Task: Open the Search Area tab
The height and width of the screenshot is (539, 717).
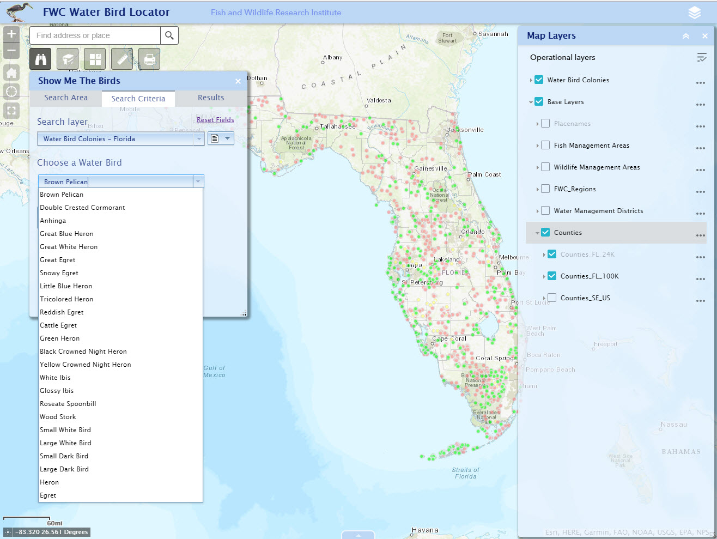Action: coord(65,98)
